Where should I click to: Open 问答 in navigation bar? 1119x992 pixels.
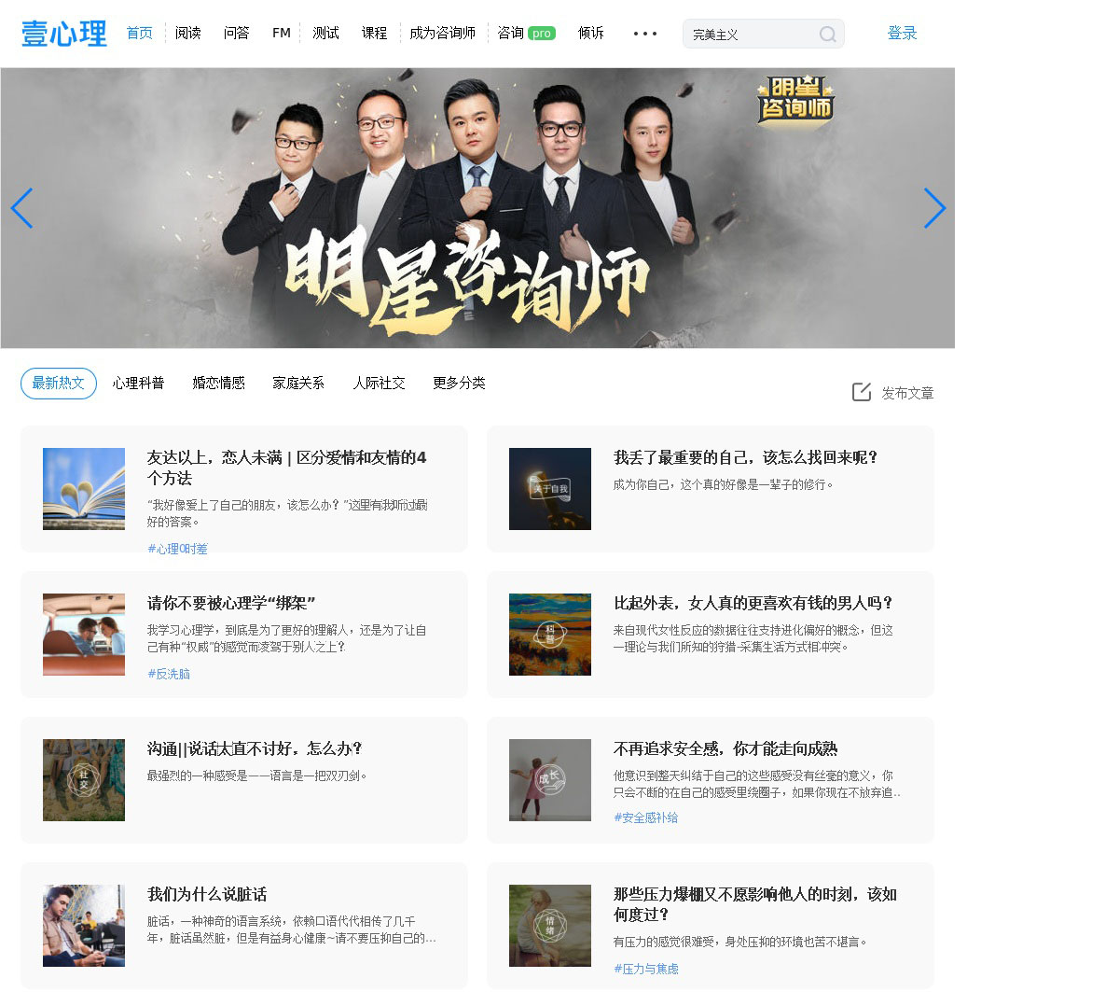(237, 33)
